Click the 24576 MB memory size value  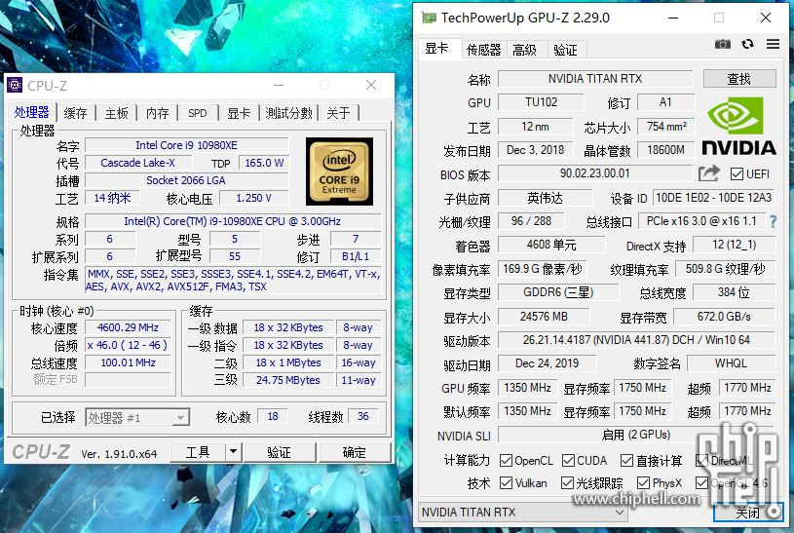[x=544, y=317]
